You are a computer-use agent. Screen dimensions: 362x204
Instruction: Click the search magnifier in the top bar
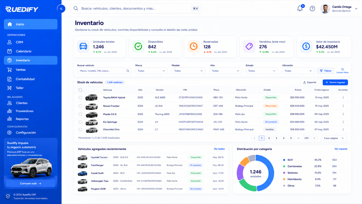click(x=76, y=9)
